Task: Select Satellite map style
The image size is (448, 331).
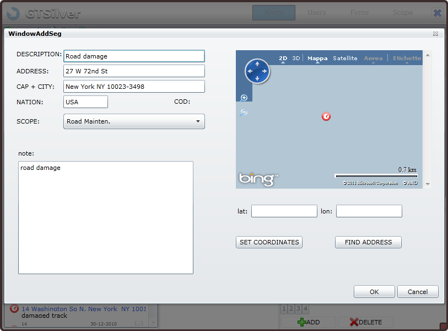Action: click(x=345, y=58)
